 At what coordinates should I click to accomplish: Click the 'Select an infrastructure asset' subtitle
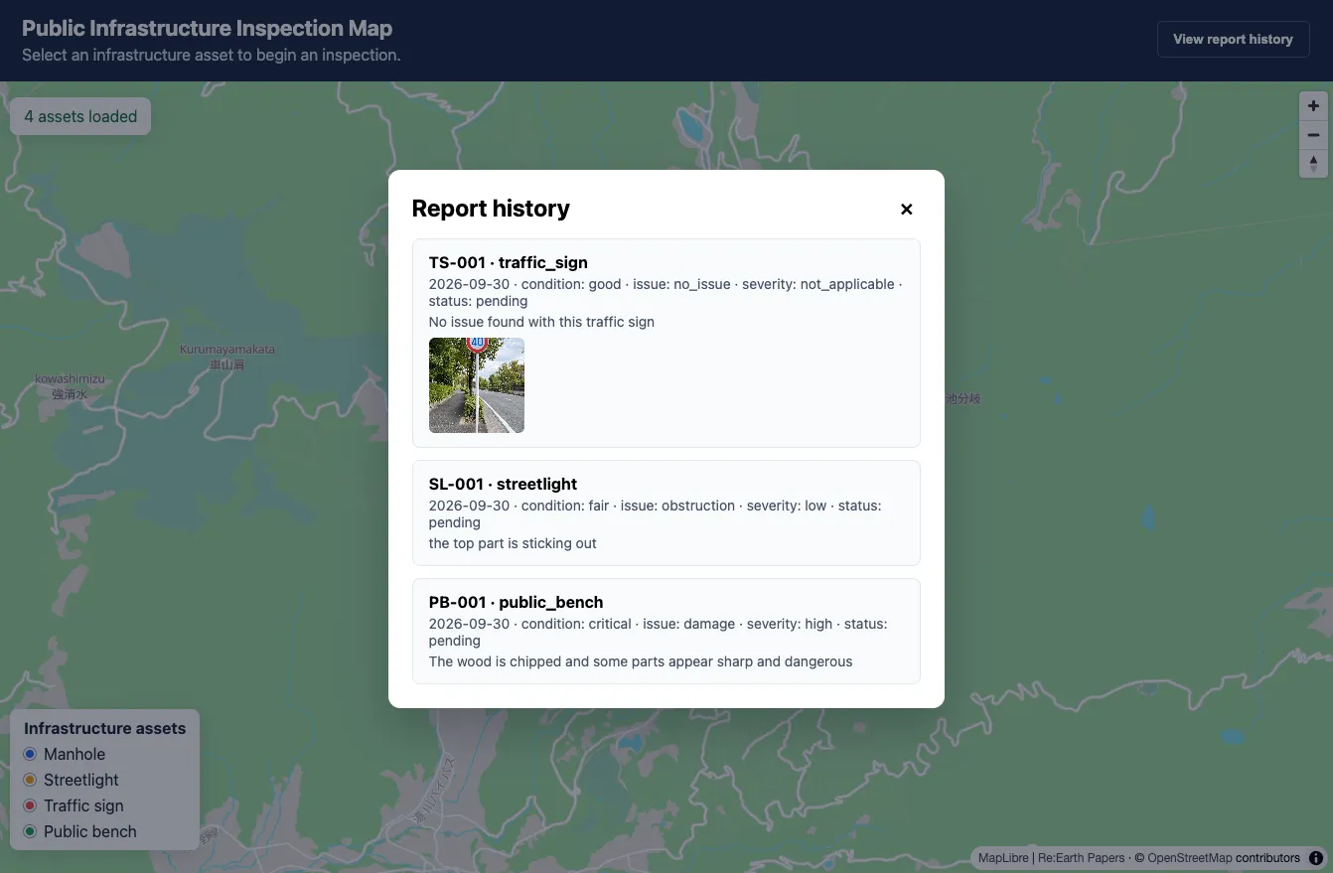point(212,56)
